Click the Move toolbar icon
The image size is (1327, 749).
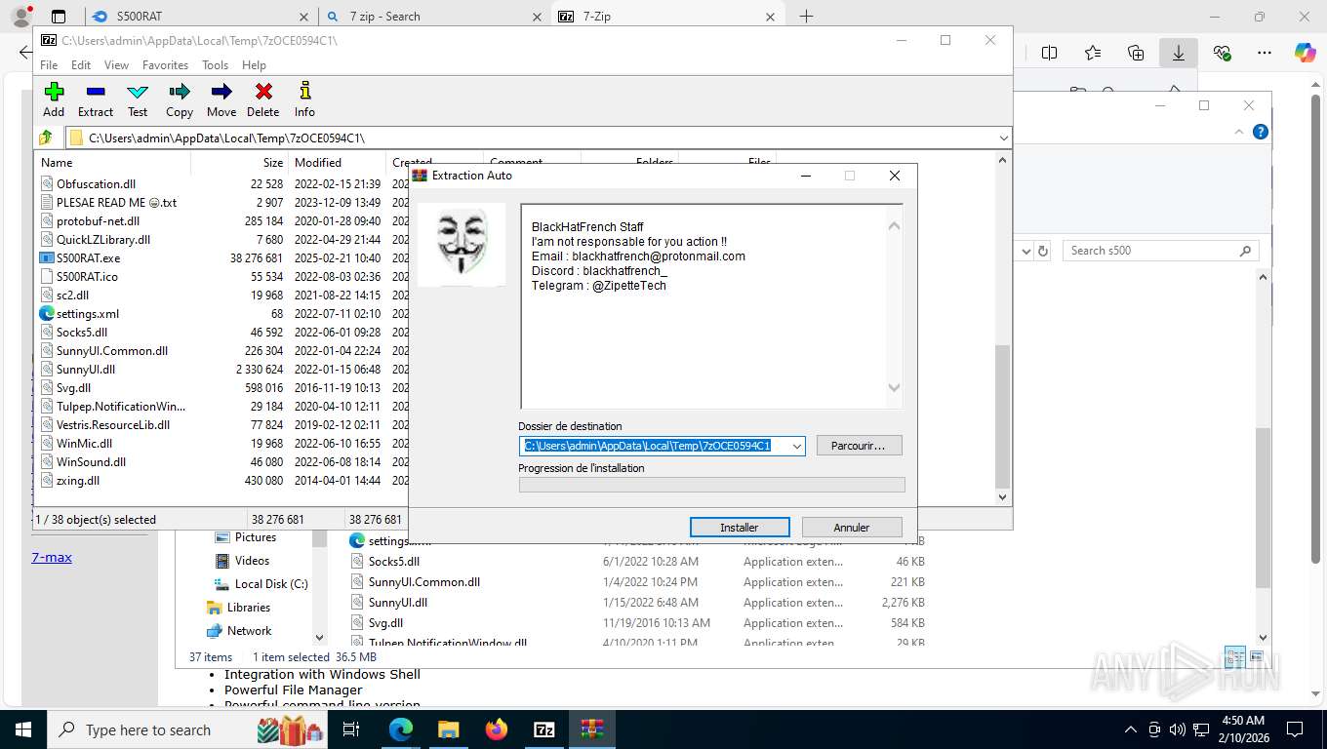pos(221,99)
